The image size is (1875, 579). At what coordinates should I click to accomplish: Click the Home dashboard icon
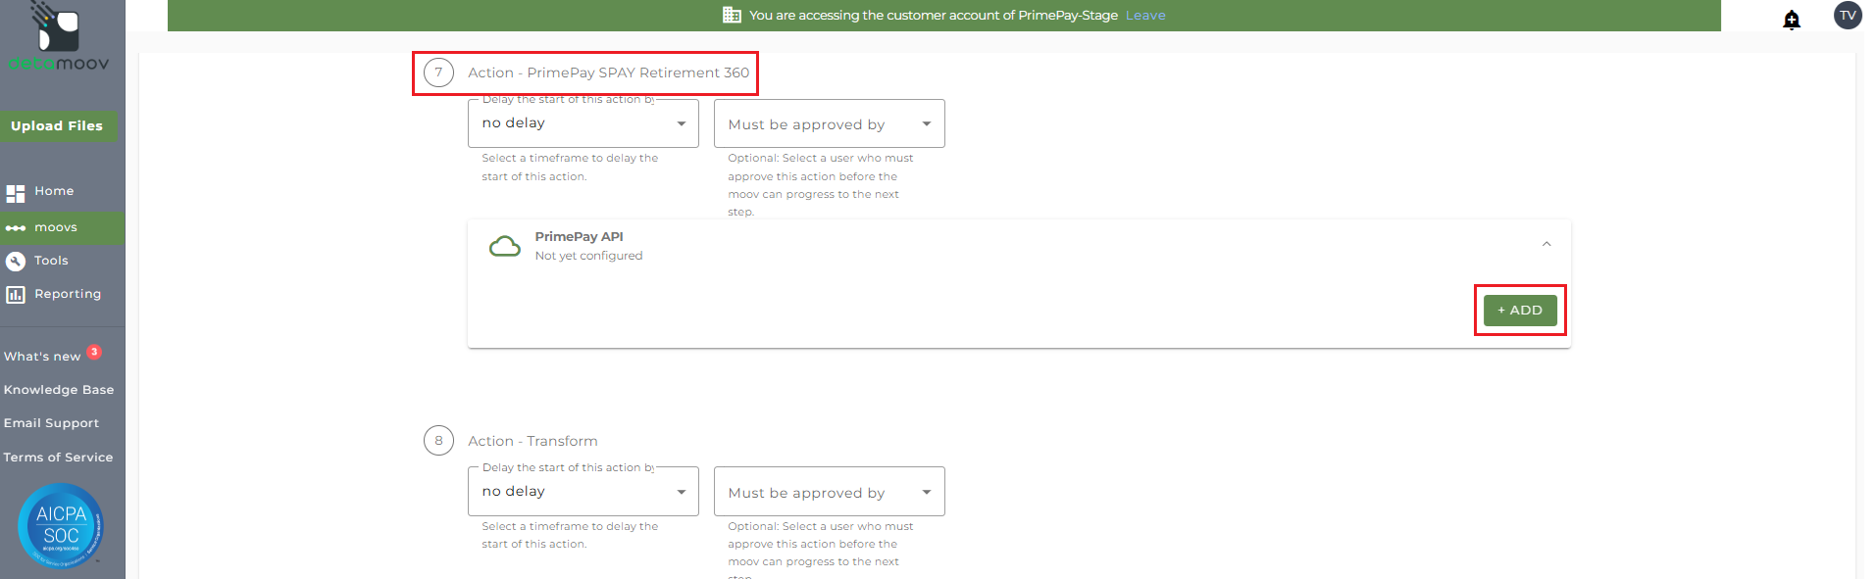pyautogui.click(x=16, y=193)
